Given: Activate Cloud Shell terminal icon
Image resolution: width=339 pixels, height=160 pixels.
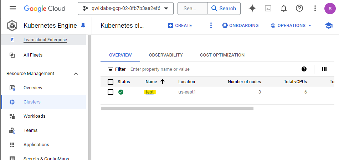Looking at the screenshot, I should 268,9.
